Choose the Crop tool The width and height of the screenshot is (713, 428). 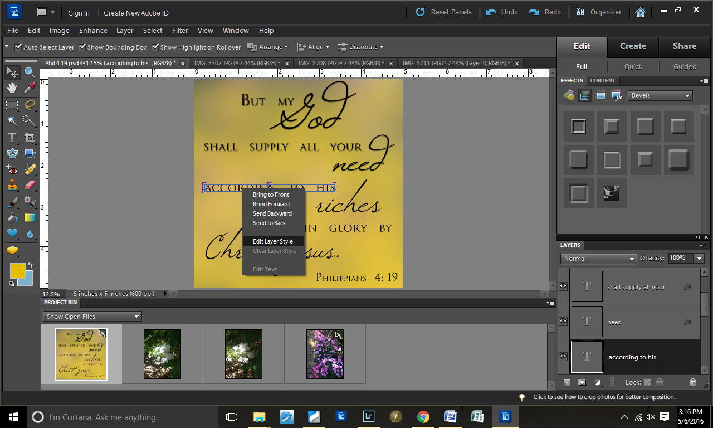[x=30, y=138]
